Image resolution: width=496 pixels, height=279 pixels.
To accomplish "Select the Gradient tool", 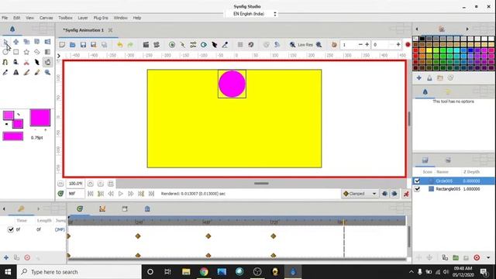I will 47,52.
